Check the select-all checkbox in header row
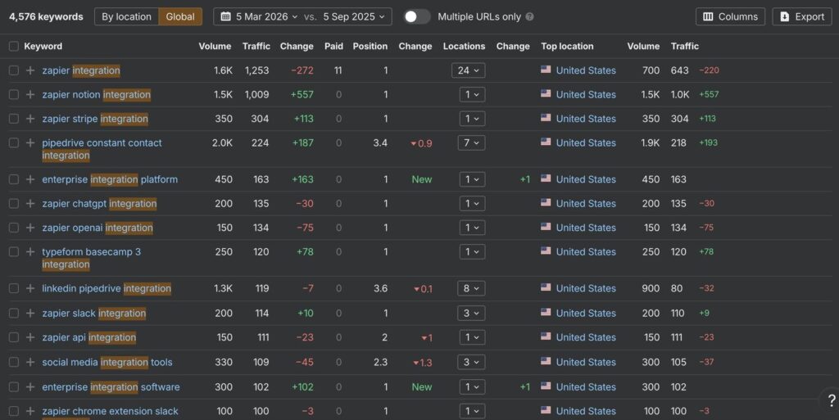The image size is (839, 420). point(13,47)
